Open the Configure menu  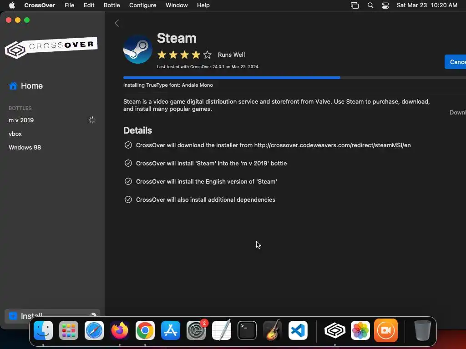[x=142, y=5]
